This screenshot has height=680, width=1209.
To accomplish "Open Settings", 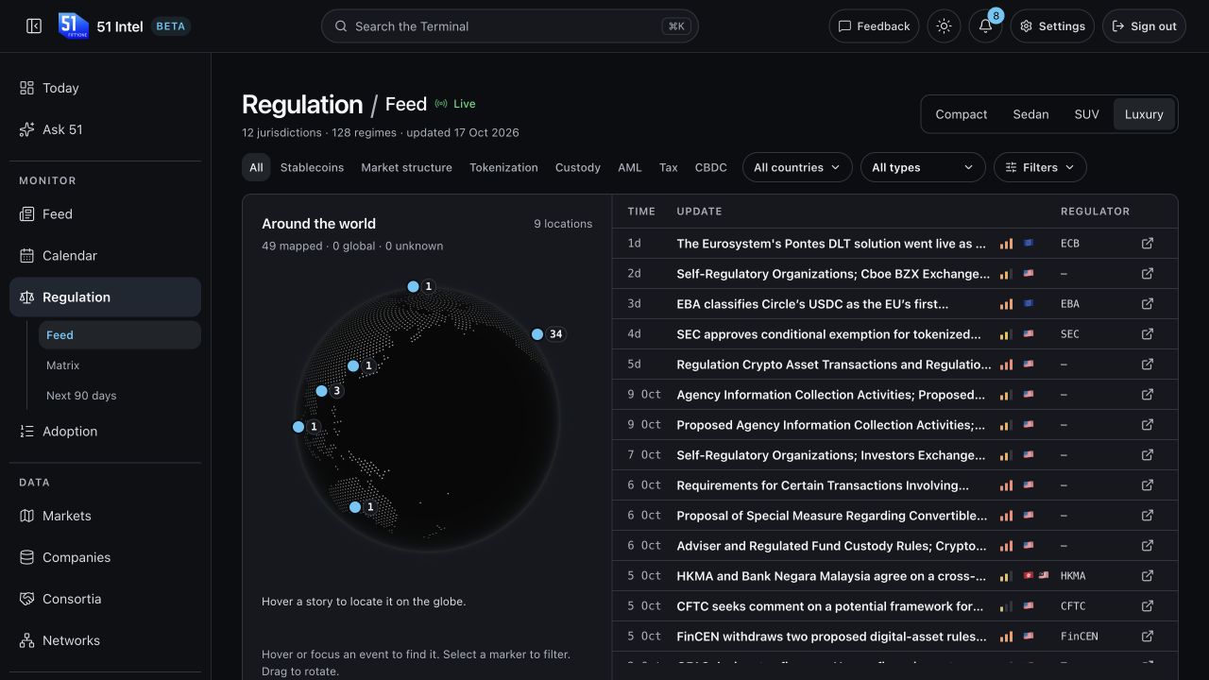I will [1052, 26].
